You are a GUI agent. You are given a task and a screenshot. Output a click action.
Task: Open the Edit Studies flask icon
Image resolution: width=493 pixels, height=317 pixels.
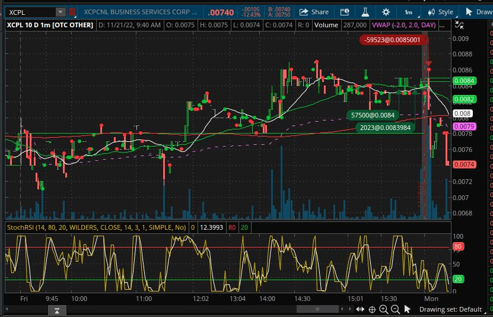365,12
